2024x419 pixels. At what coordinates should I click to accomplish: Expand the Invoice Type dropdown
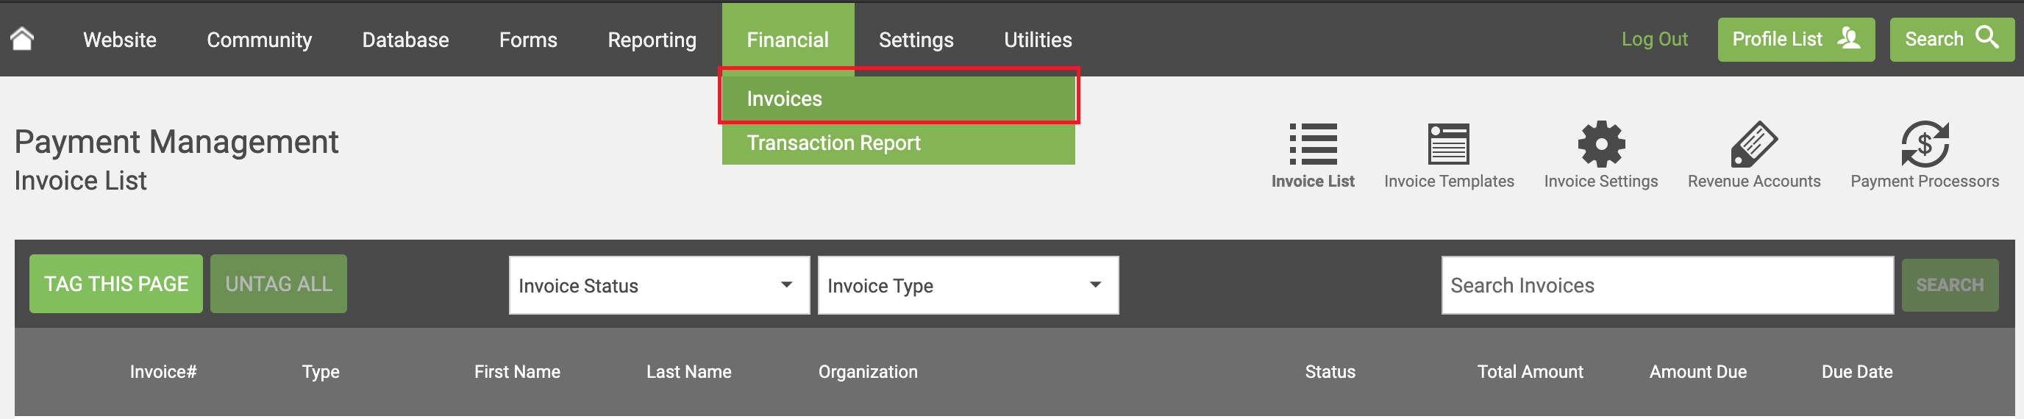968,286
